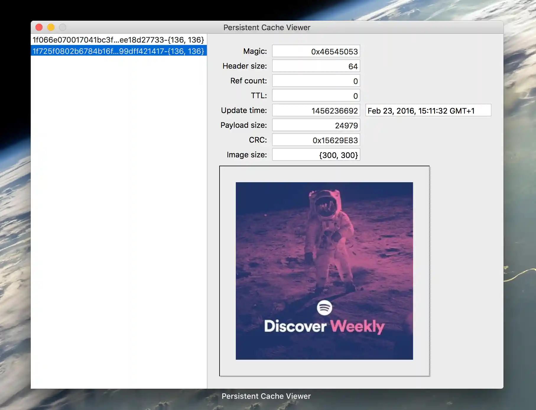The image size is (536, 410).
Task: Minimize the window with the yellow button
Action: pos(51,28)
